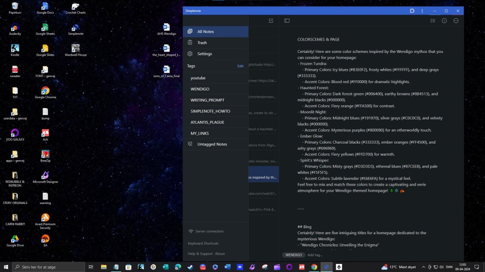The width and height of the screenshot is (485, 272).
Task: Toggle the sidebar panel icon
Action: click(287, 21)
